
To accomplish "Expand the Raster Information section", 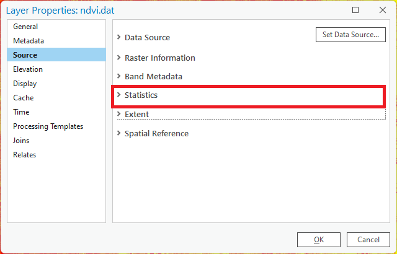I will (x=118, y=58).
